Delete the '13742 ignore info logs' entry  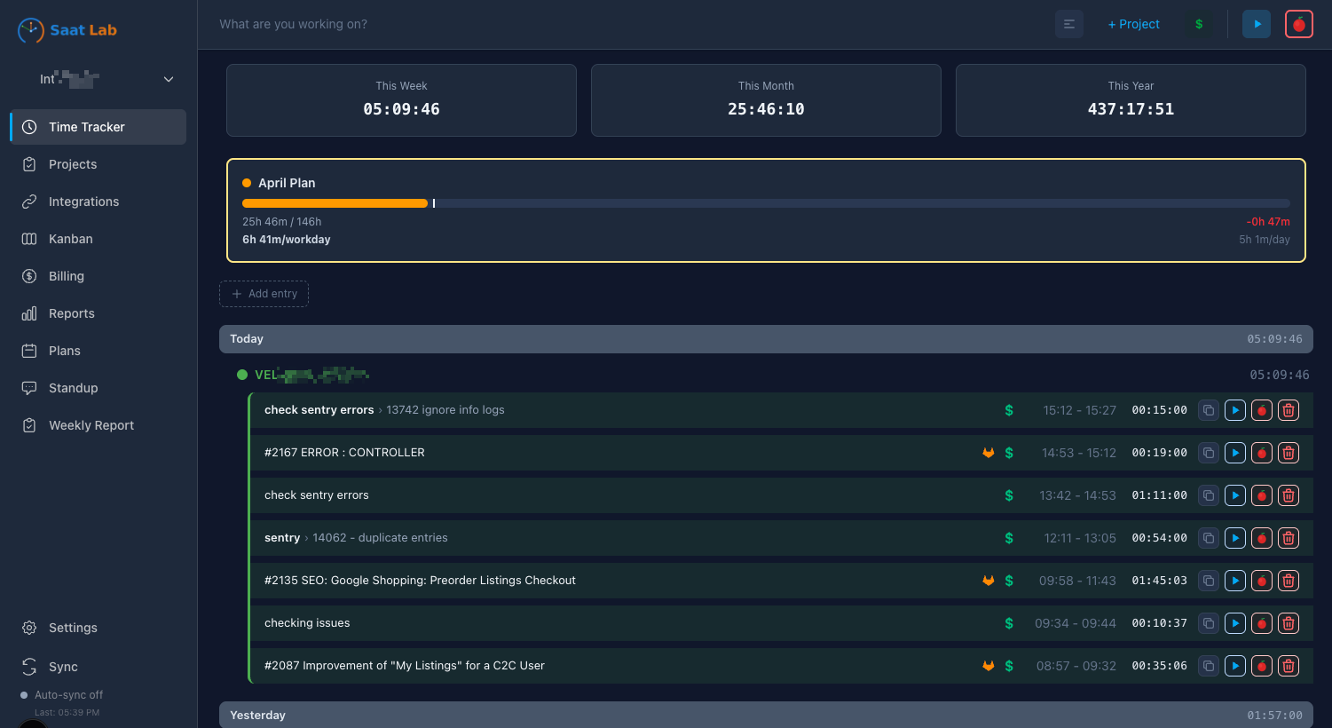point(1289,410)
